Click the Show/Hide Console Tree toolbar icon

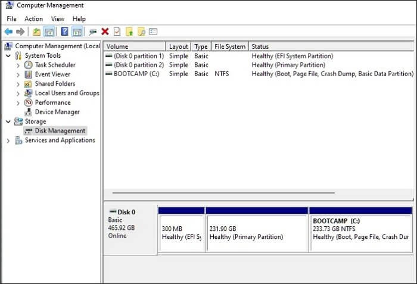(x=49, y=32)
